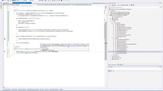Viewport: 163px width, 91px height.
Task: Collapse the Mvc folder
Action: click(x=111, y=21)
